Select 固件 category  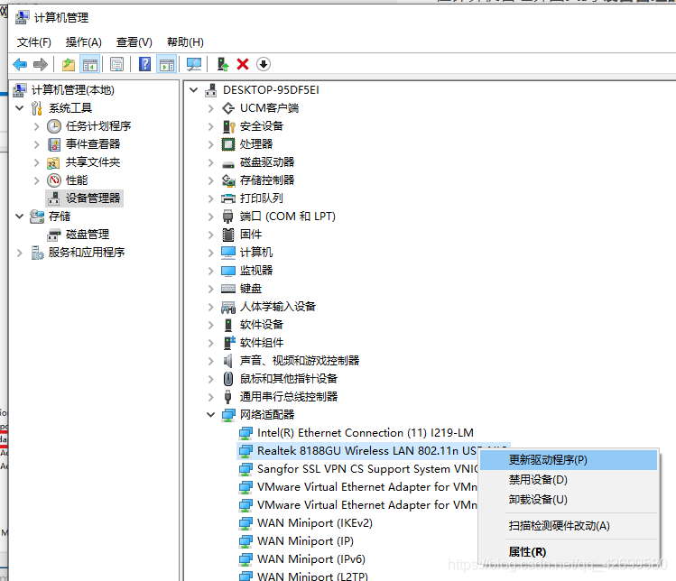point(251,235)
